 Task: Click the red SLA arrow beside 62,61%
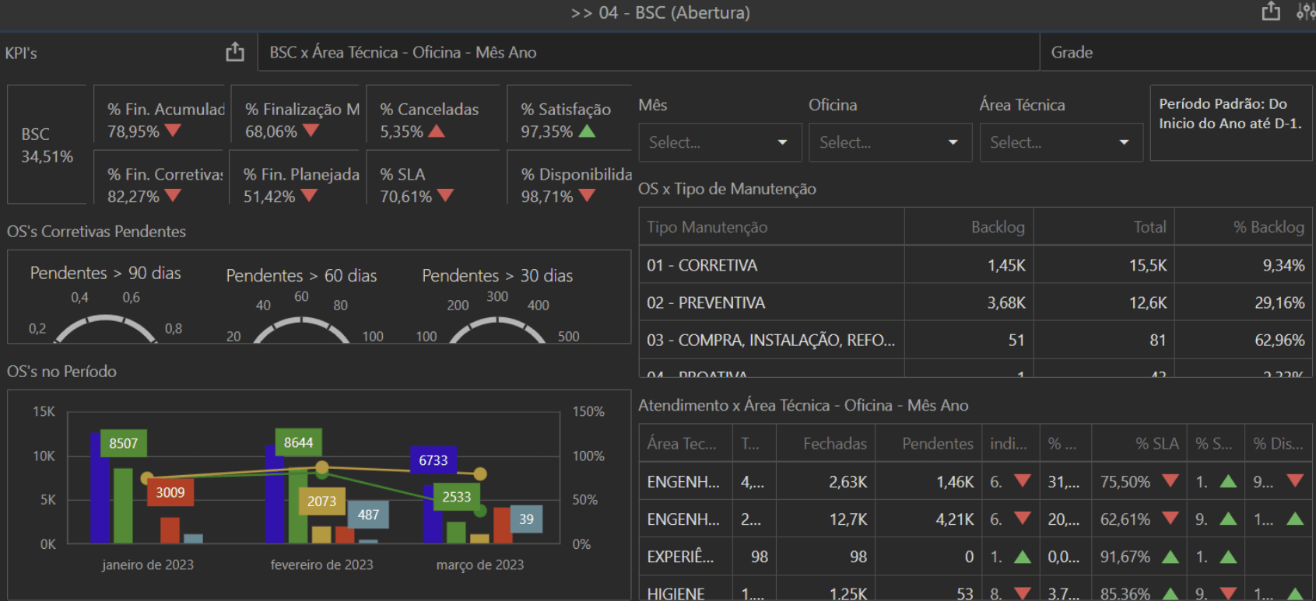(1170, 518)
